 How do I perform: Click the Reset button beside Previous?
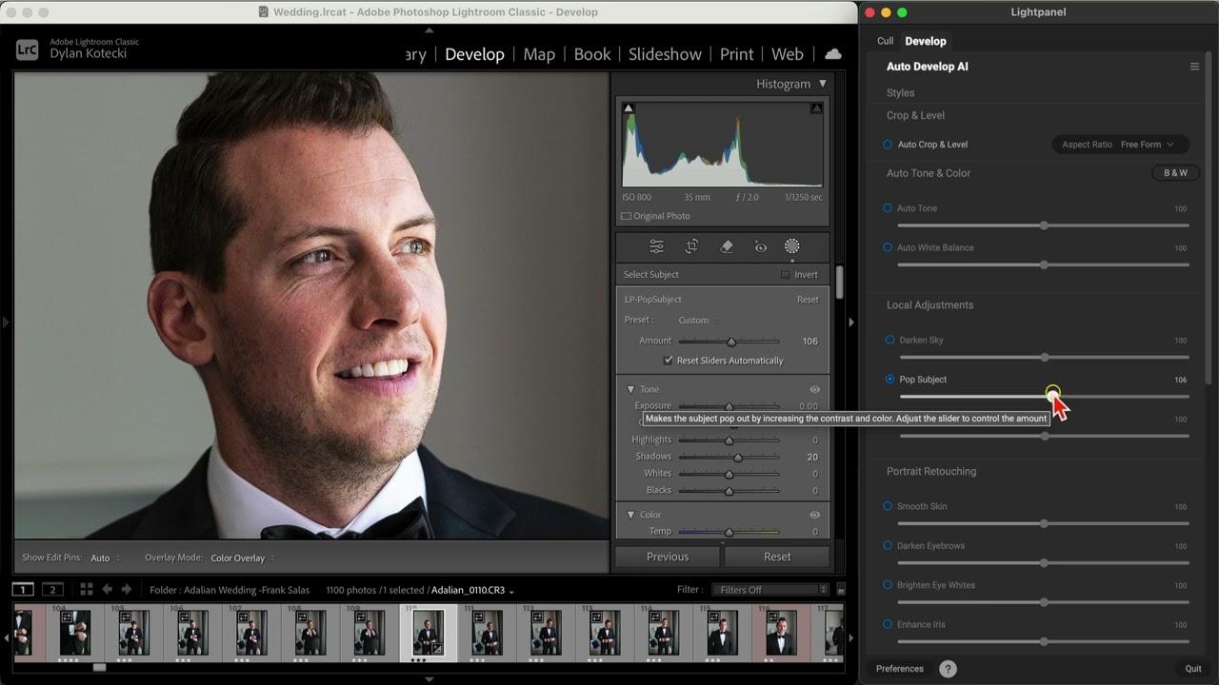(x=777, y=557)
